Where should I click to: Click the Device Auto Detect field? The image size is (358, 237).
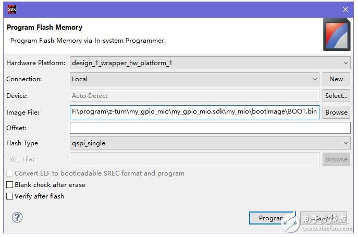point(194,96)
